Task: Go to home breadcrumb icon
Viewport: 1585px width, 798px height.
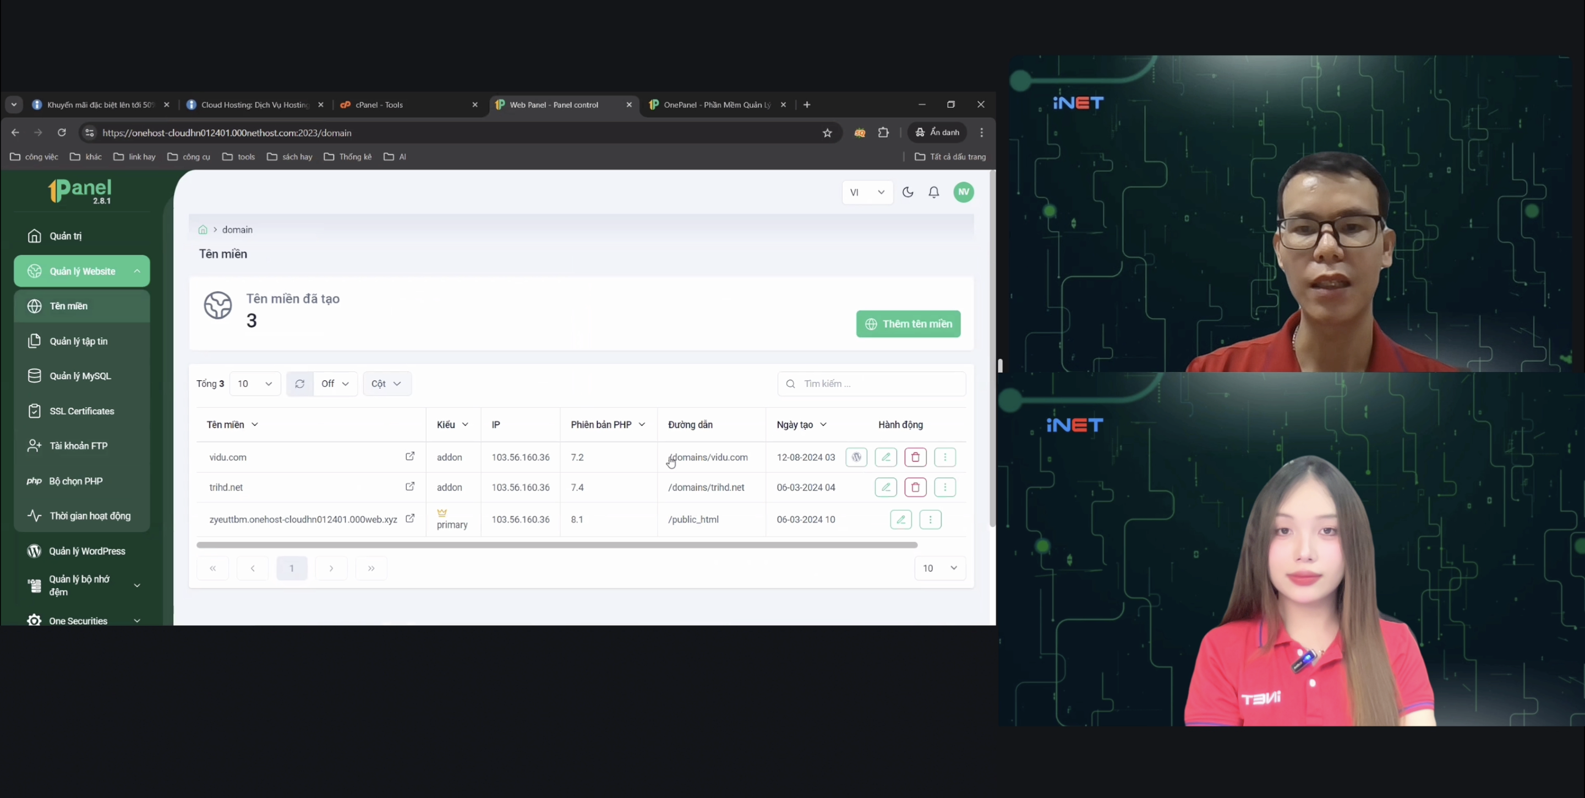Action: click(x=203, y=229)
